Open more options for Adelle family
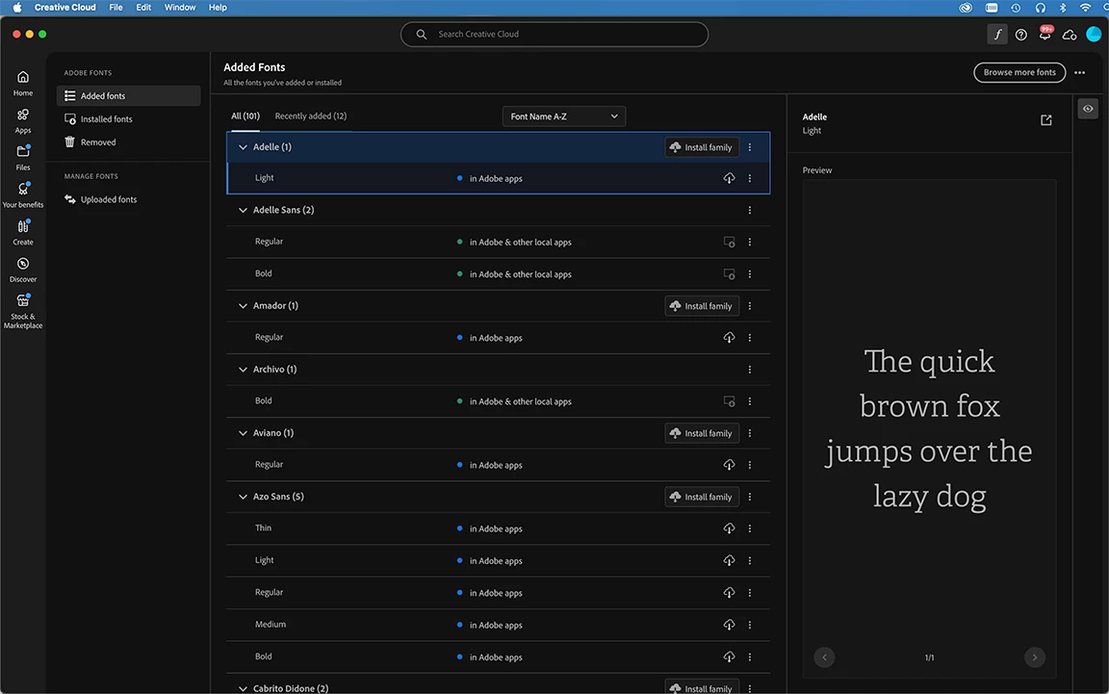This screenshot has height=694, width=1109. point(750,147)
